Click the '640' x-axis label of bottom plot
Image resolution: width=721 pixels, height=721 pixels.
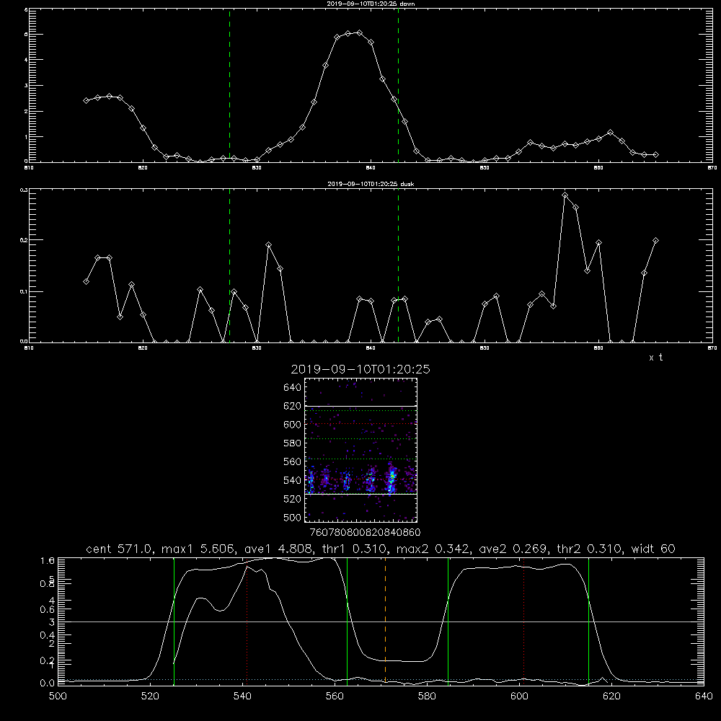point(704,696)
